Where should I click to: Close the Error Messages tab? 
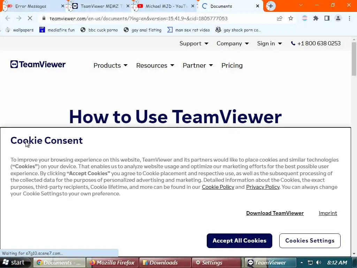[63, 6]
